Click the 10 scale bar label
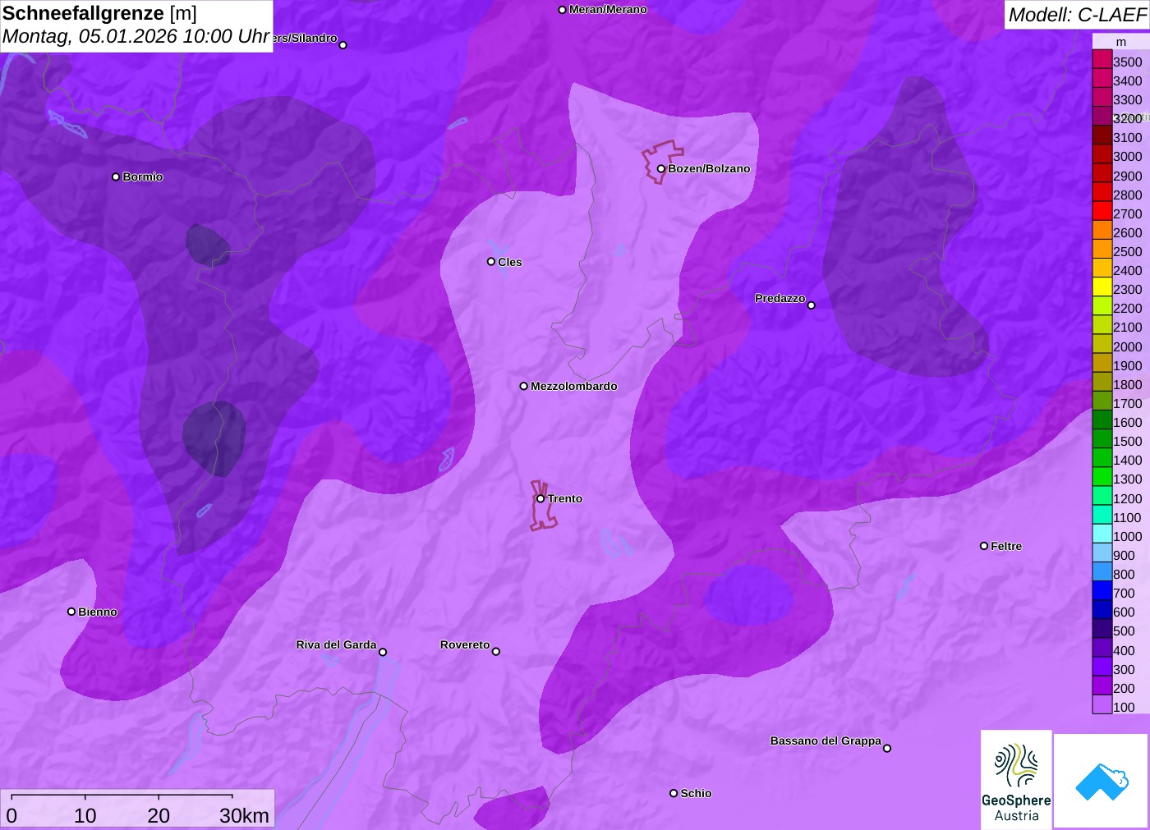Image resolution: width=1150 pixels, height=830 pixels. pos(85,815)
